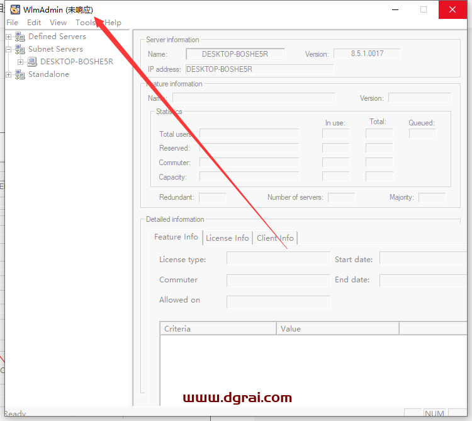
Task: Open the File menu
Action: coord(13,23)
